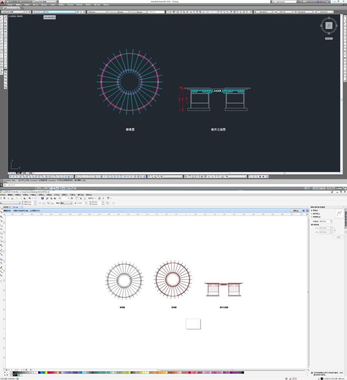Image resolution: width=347 pixels, height=380 pixels.
Task: Switch to 未命名-1 document tab in CorelDRAW
Action: coord(7,207)
